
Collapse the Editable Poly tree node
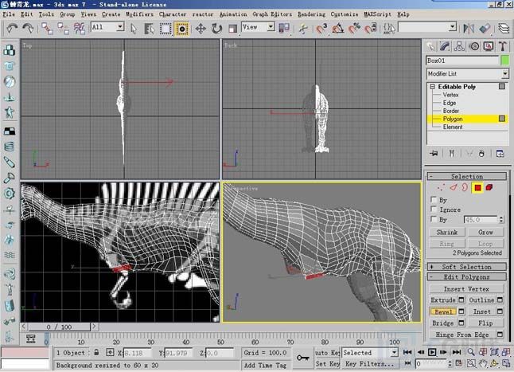432,87
